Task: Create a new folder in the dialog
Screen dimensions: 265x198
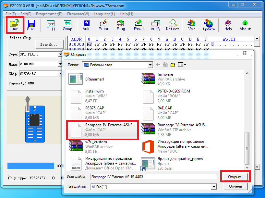Action: tap(173, 65)
